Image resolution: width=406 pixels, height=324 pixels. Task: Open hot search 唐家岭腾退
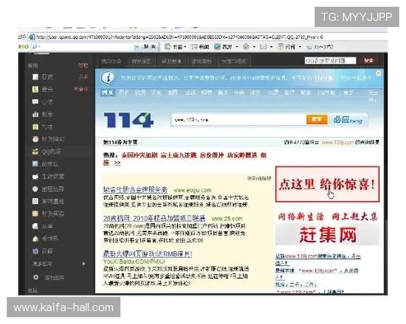tap(242, 155)
